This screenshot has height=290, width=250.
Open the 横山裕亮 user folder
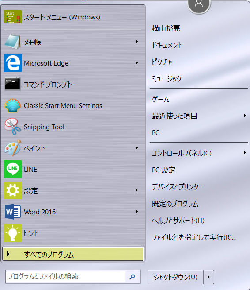point(166,28)
